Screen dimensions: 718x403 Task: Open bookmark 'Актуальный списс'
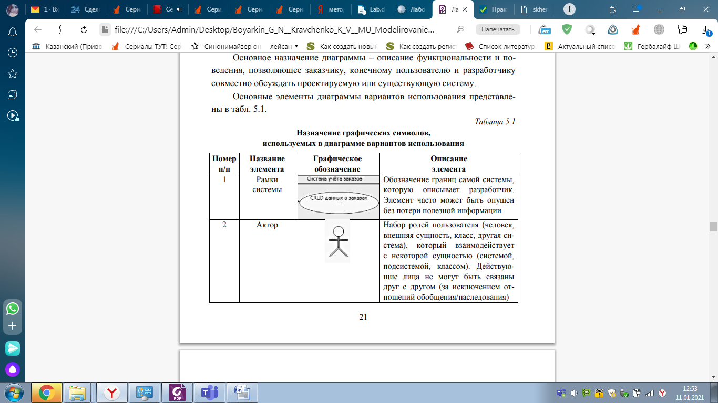click(x=579, y=46)
